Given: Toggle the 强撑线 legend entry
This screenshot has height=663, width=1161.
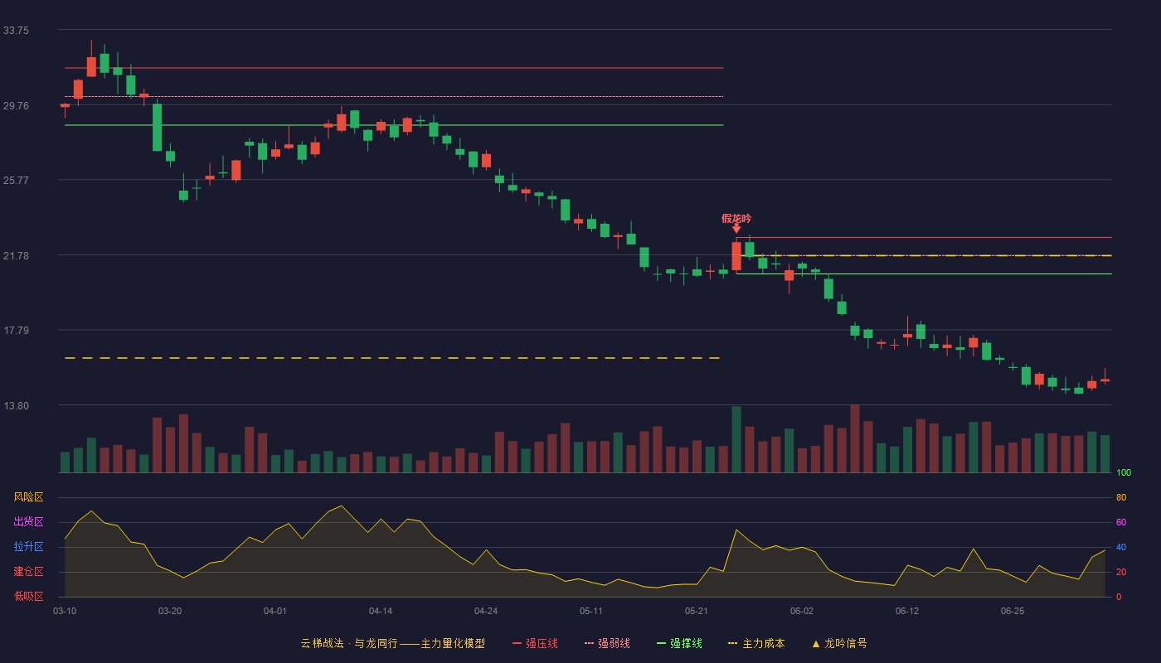Looking at the screenshot, I should [679, 643].
